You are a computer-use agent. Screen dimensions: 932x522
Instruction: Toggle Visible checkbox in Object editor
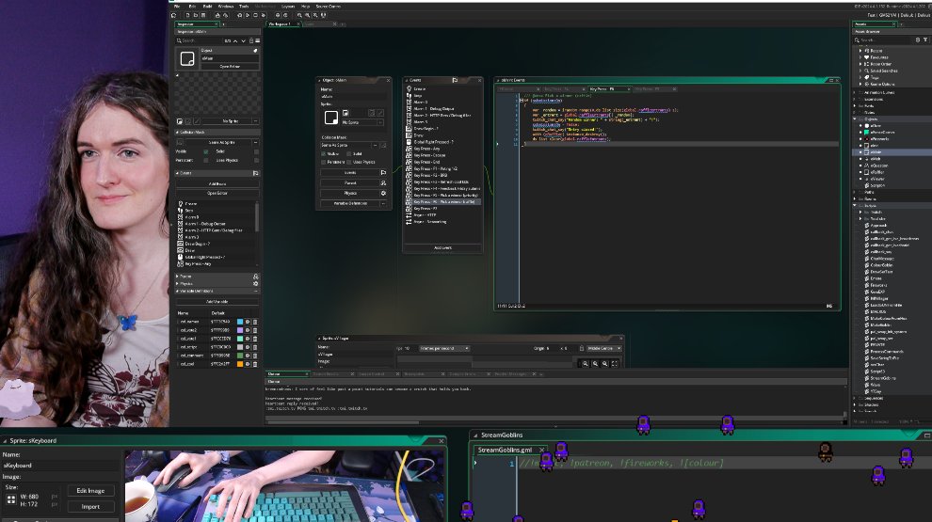click(324, 154)
